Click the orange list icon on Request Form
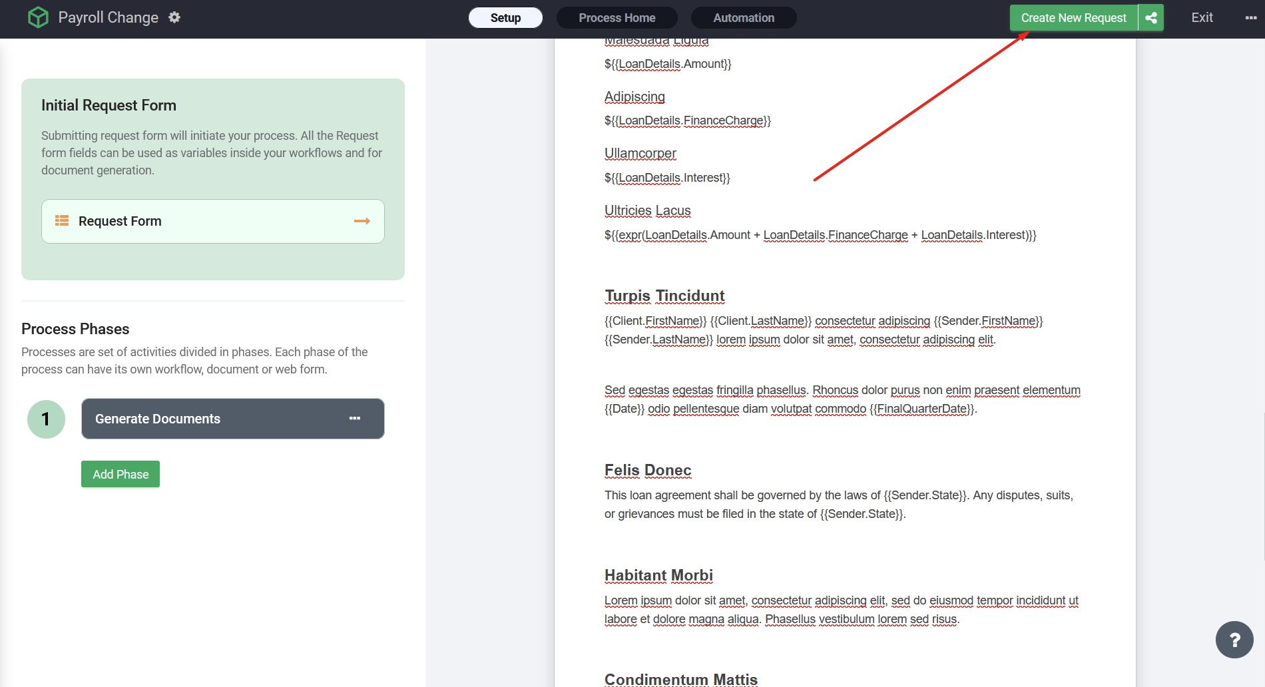Image resolution: width=1265 pixels, height=687 pixels. [62, 221]
